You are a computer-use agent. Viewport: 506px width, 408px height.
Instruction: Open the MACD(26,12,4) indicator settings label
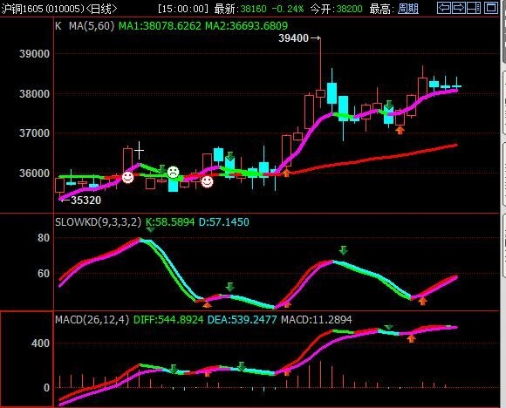(92, 320)
